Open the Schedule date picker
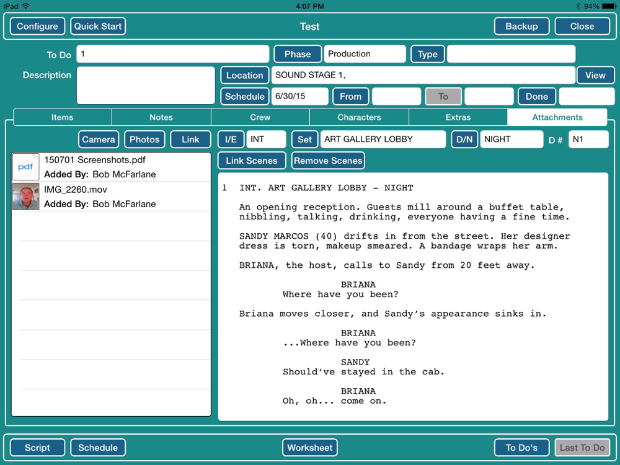This screenshot has height=465, width=620. pos(244,96)
